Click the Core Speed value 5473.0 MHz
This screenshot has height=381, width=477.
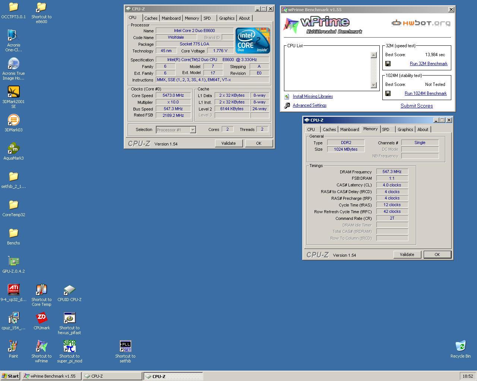[173, 96]
